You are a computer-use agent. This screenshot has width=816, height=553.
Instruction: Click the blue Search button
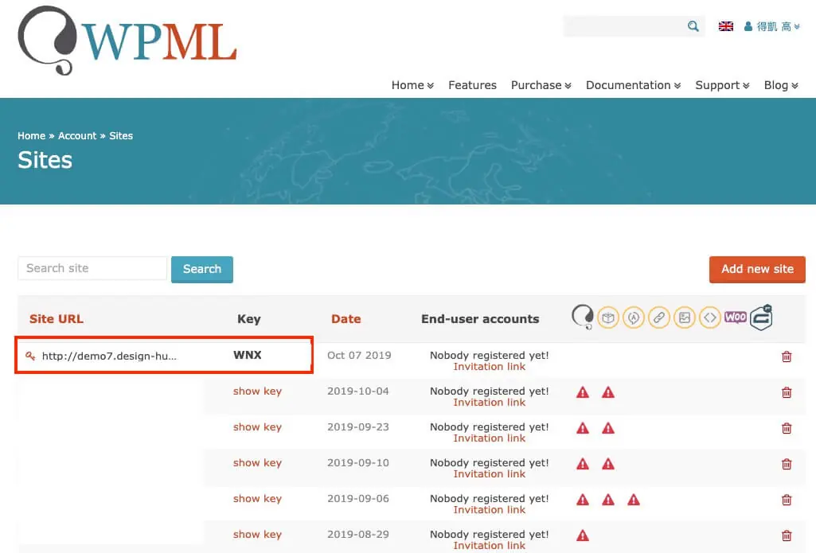[202, 269]
